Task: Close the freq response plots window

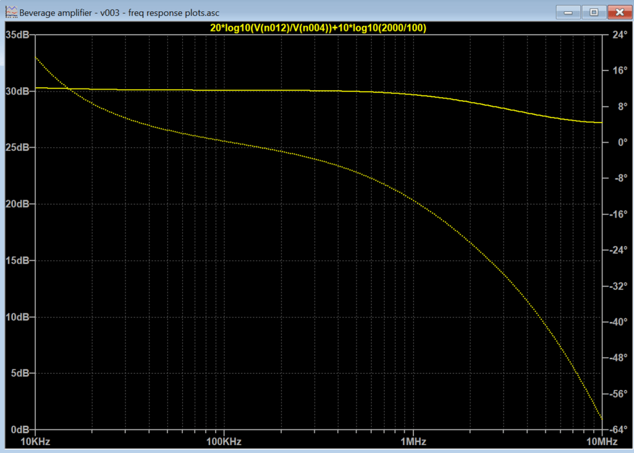Action: [620, 12]
